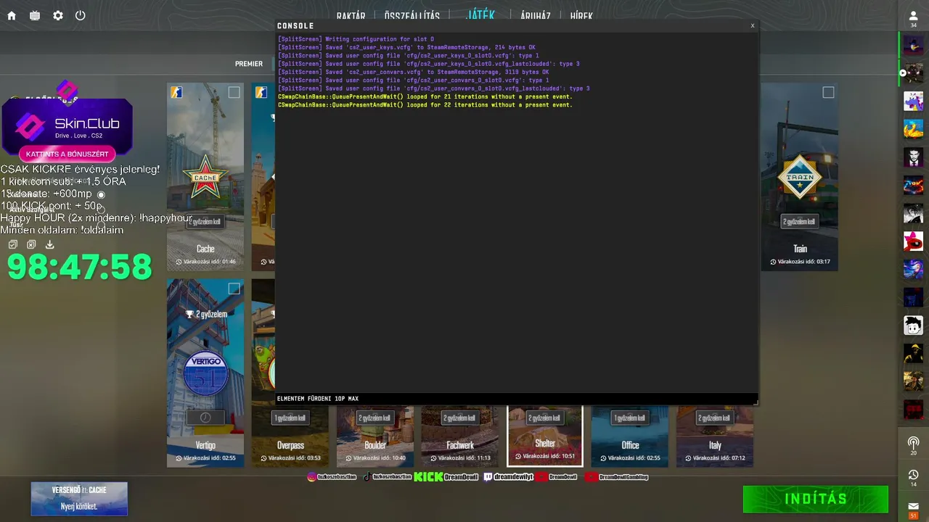Open the mail inbox icon
The image size is (929, 522).
click(913, 510)
